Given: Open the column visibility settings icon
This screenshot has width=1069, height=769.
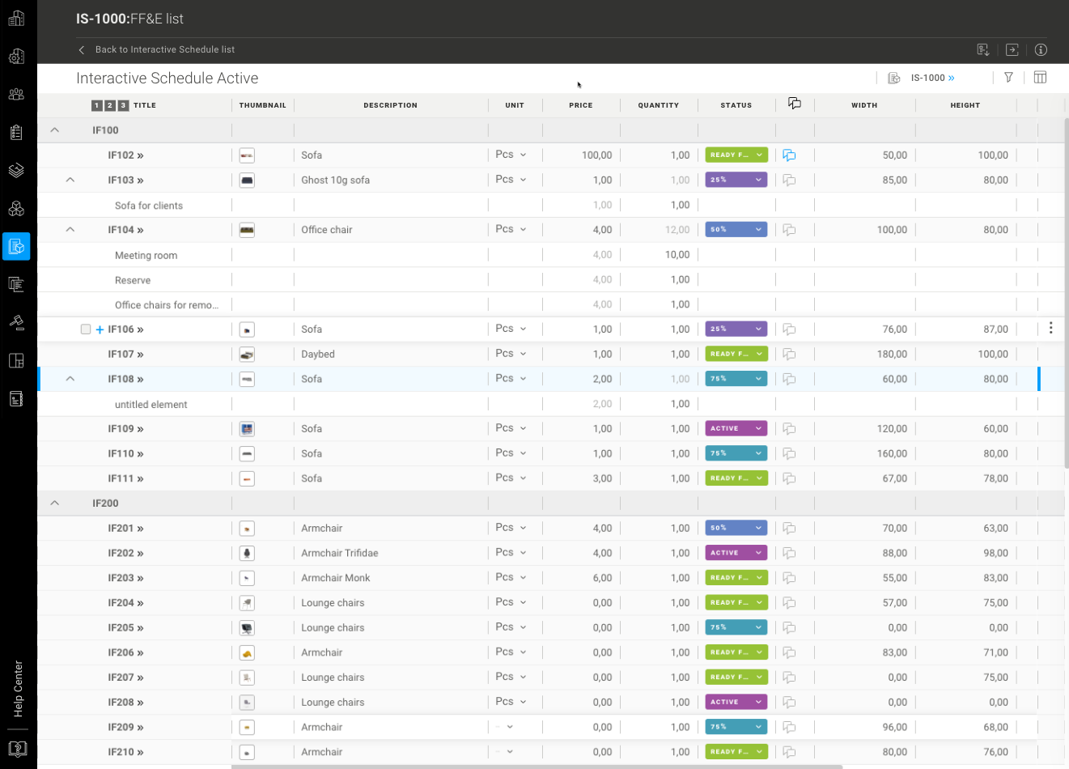Looking at the screenshot, I should pos(1040,77).
